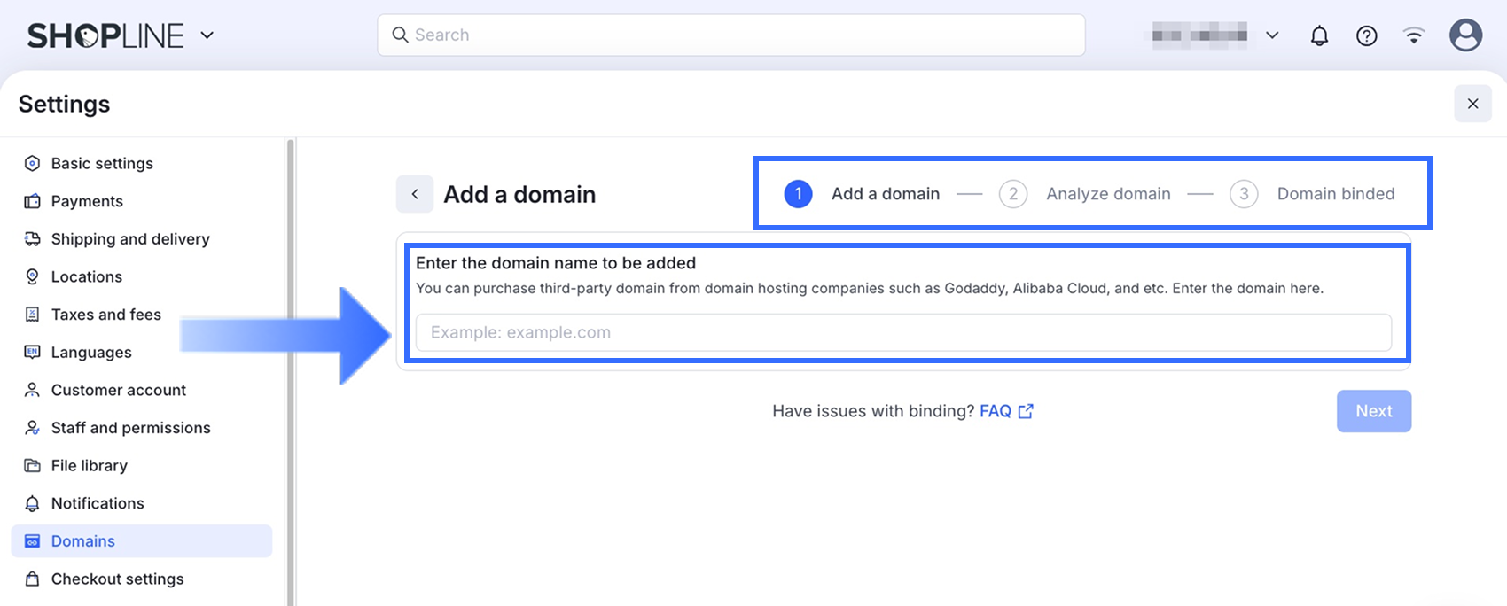Open Staff and permissions settings

130,428
